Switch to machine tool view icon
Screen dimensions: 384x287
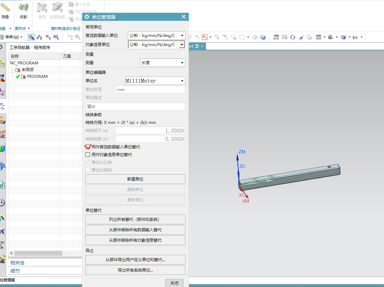click(x=39, y=37)
